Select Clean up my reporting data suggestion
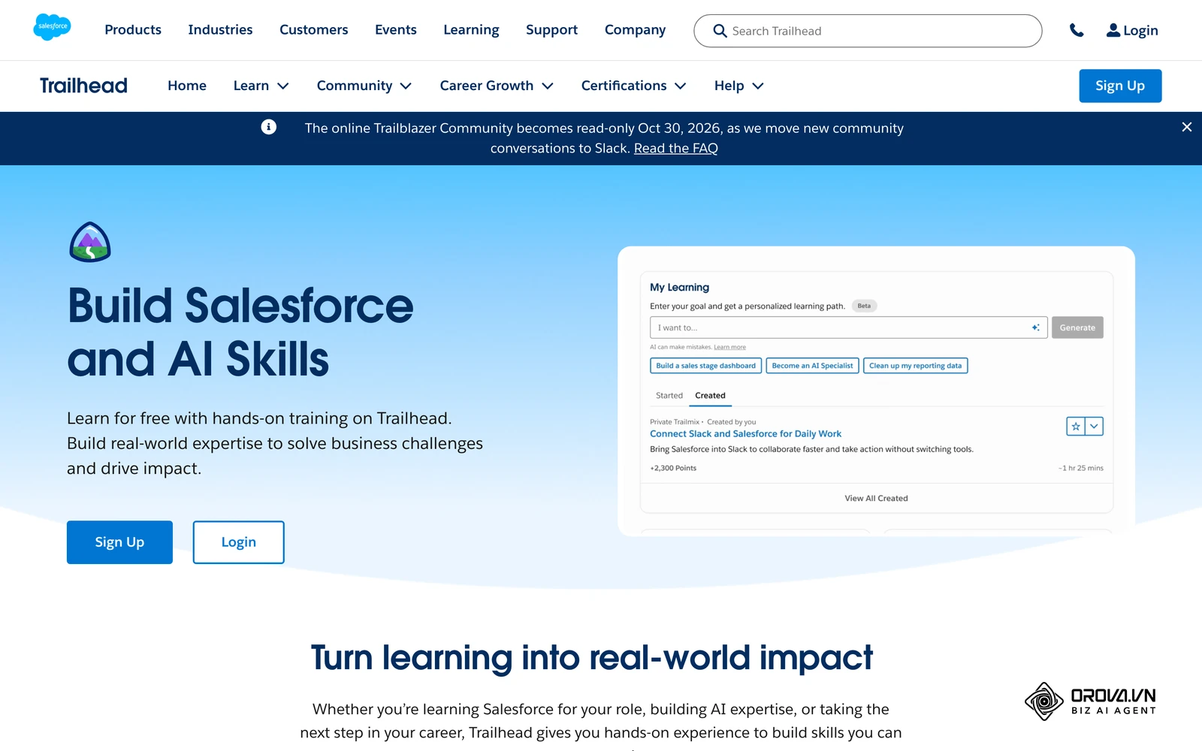Screen dimensions: 1202x751 pos(915,366)
